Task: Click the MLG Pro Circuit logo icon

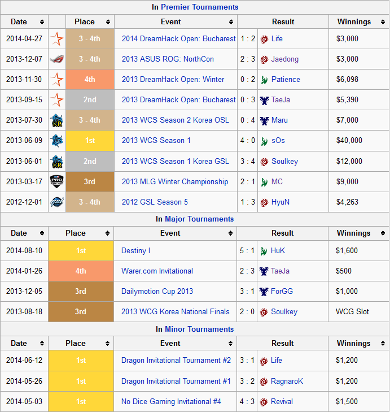Action: pyautogui.click(x=57, y=181)
